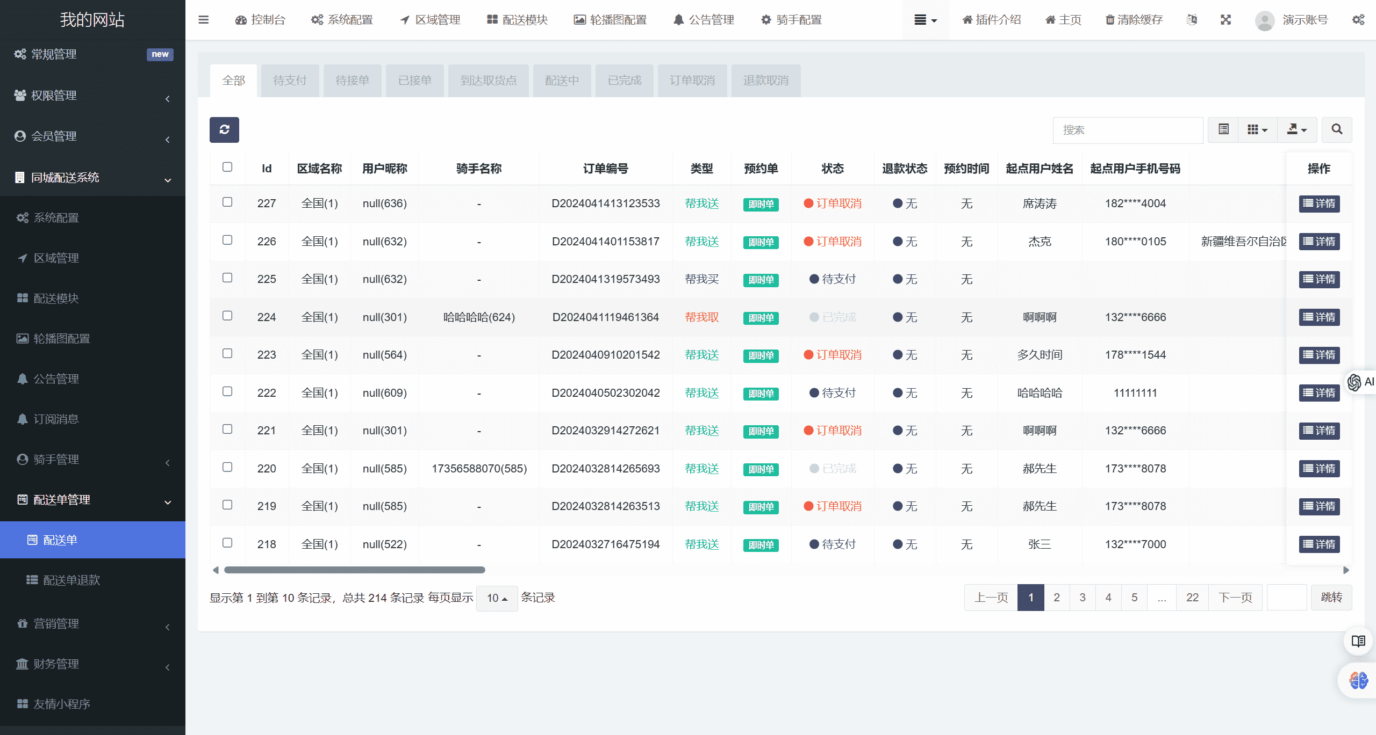
Task: Open 配送模块 in the sidebar
Action: [92, 299]
